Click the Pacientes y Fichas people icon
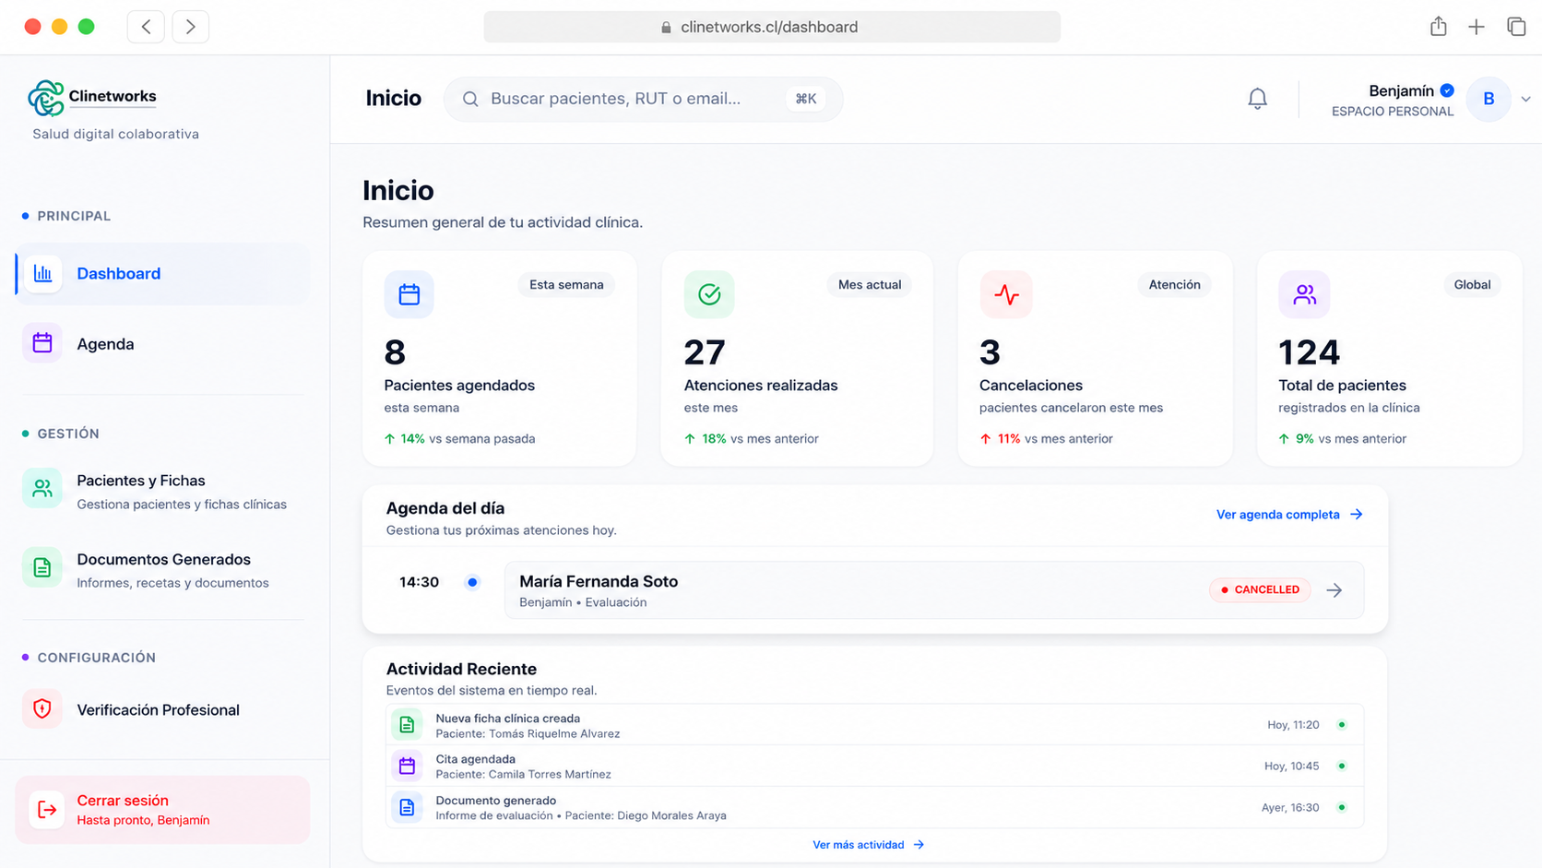 pyautogui.click(x=42, y=489)
